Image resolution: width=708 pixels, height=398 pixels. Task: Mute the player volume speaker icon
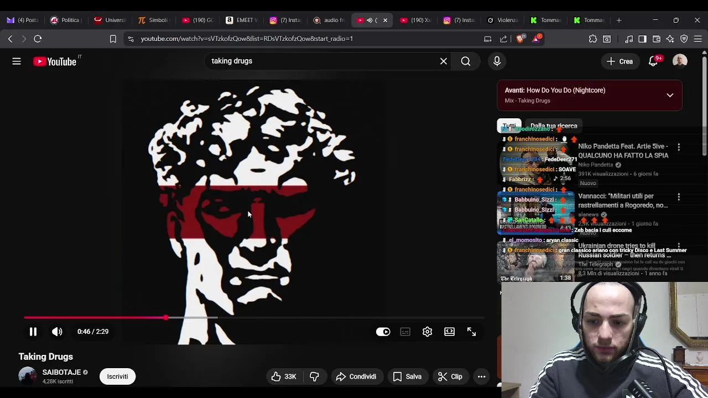[x=57, y=332]
